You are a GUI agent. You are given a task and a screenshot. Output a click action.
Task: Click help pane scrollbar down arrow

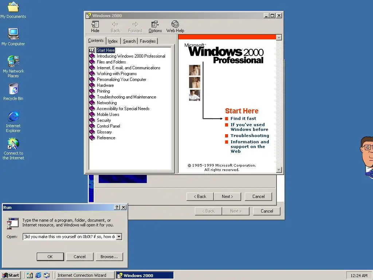[x=279, y=170]
